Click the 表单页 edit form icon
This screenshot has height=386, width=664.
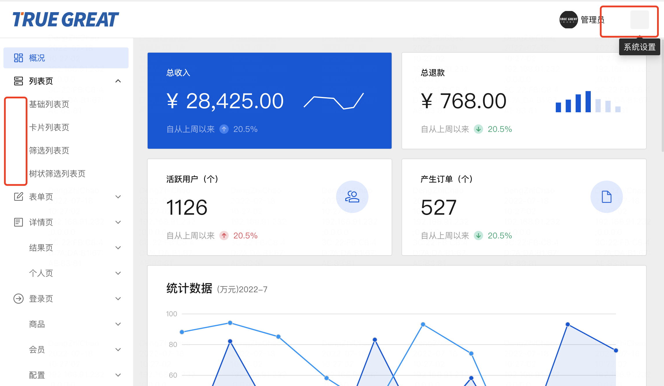point(19,197)
